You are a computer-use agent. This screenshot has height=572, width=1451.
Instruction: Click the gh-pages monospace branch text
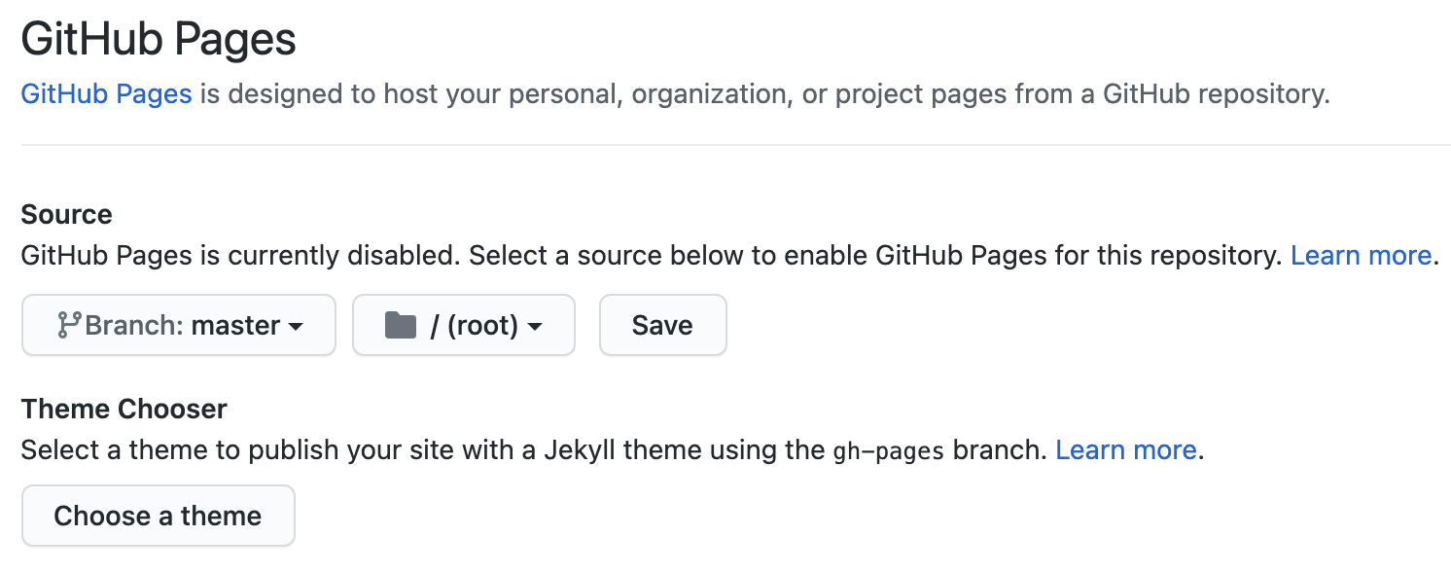pos(889,451)
